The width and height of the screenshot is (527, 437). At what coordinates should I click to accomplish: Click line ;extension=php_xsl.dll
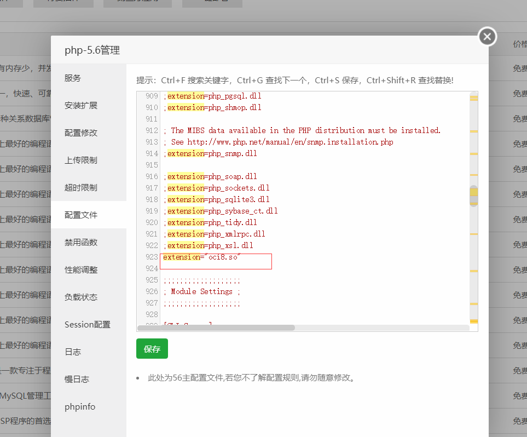click(209, 245)
